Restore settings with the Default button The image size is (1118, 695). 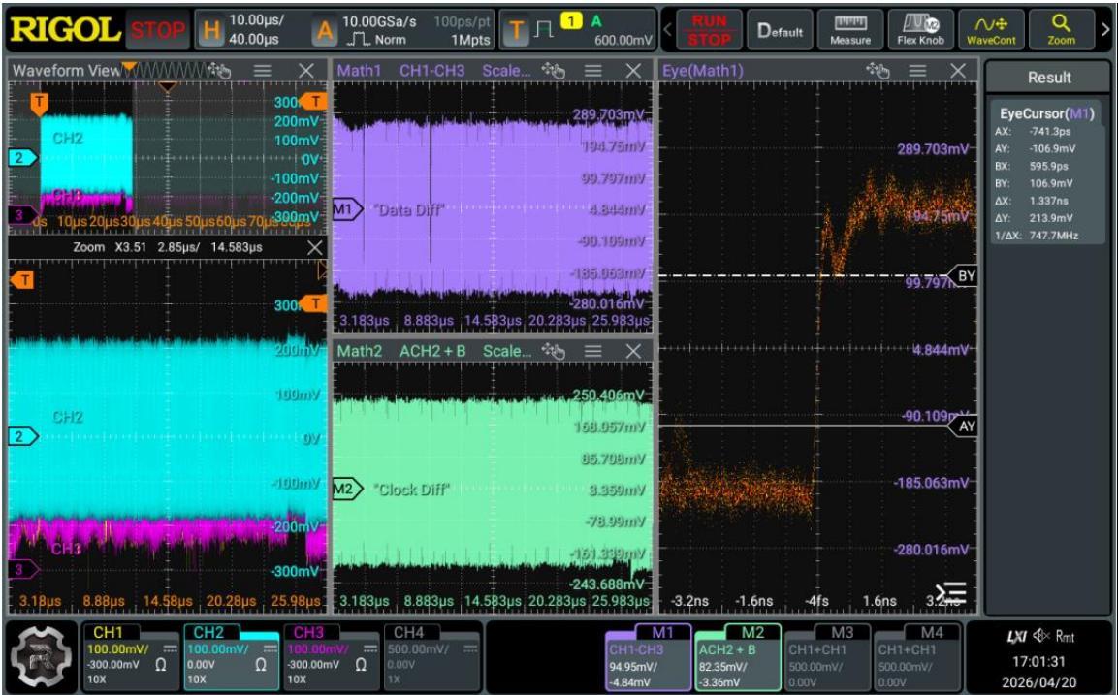[x=780, y=30]
